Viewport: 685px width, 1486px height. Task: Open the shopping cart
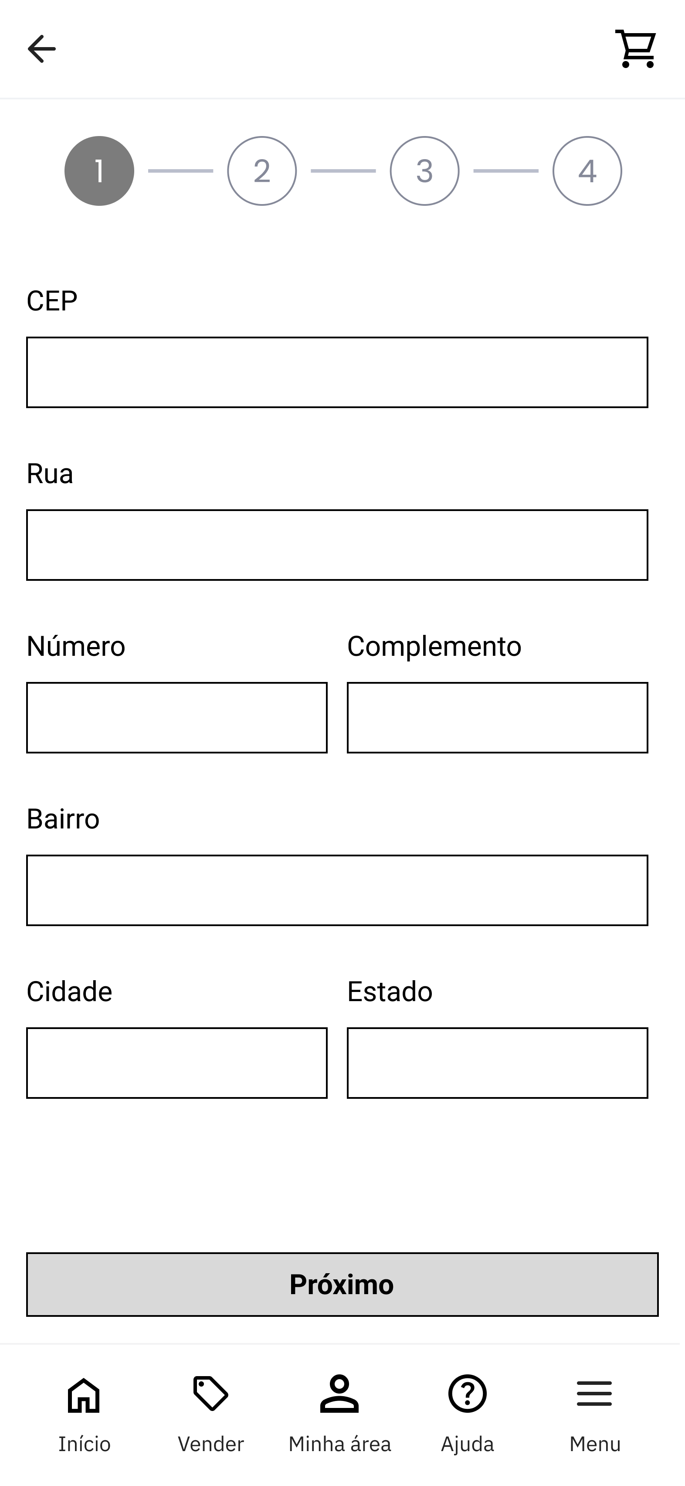pyautogui.click(x=635, y=49)
